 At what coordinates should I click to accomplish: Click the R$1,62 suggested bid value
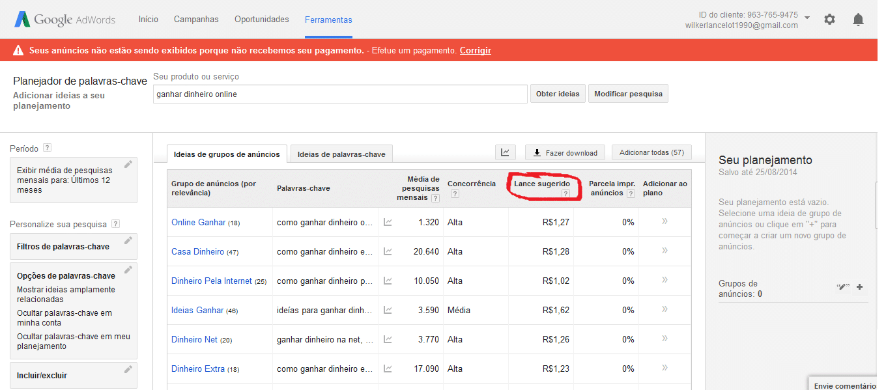(556, 310)
